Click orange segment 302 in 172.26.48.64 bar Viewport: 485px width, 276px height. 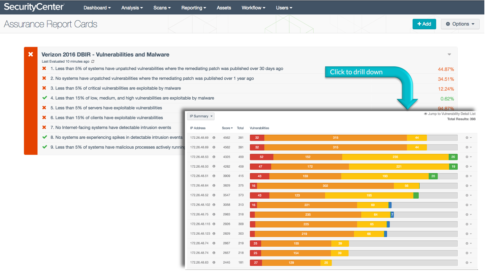[x=325, y=185]
